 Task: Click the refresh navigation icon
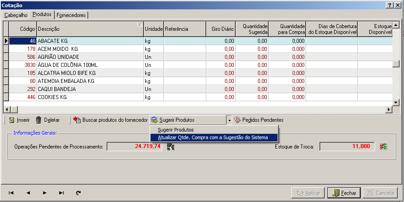pos(79,193)
